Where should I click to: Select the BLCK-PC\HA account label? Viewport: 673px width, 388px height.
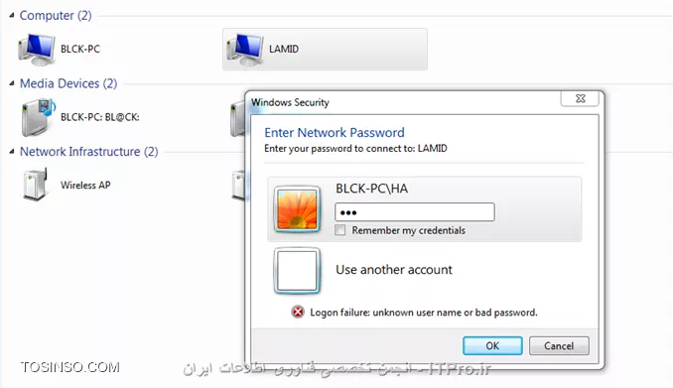pyautogui.click(x=371, y=189)
